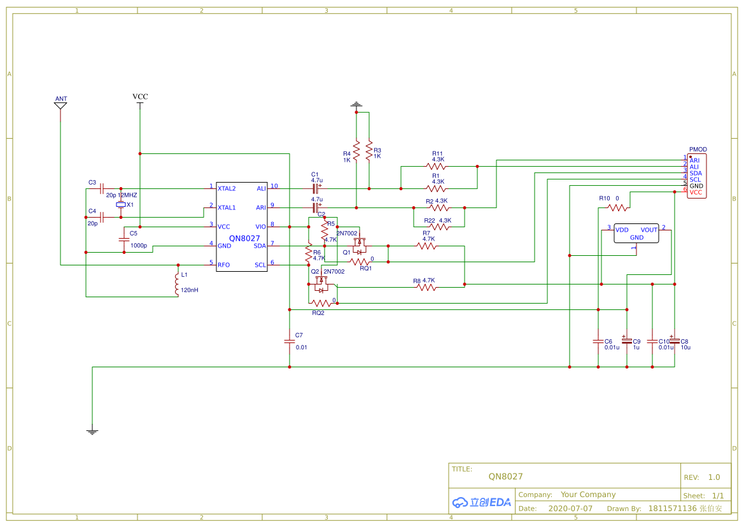Click the ANT antenna symbol

(x=60, y=106)
